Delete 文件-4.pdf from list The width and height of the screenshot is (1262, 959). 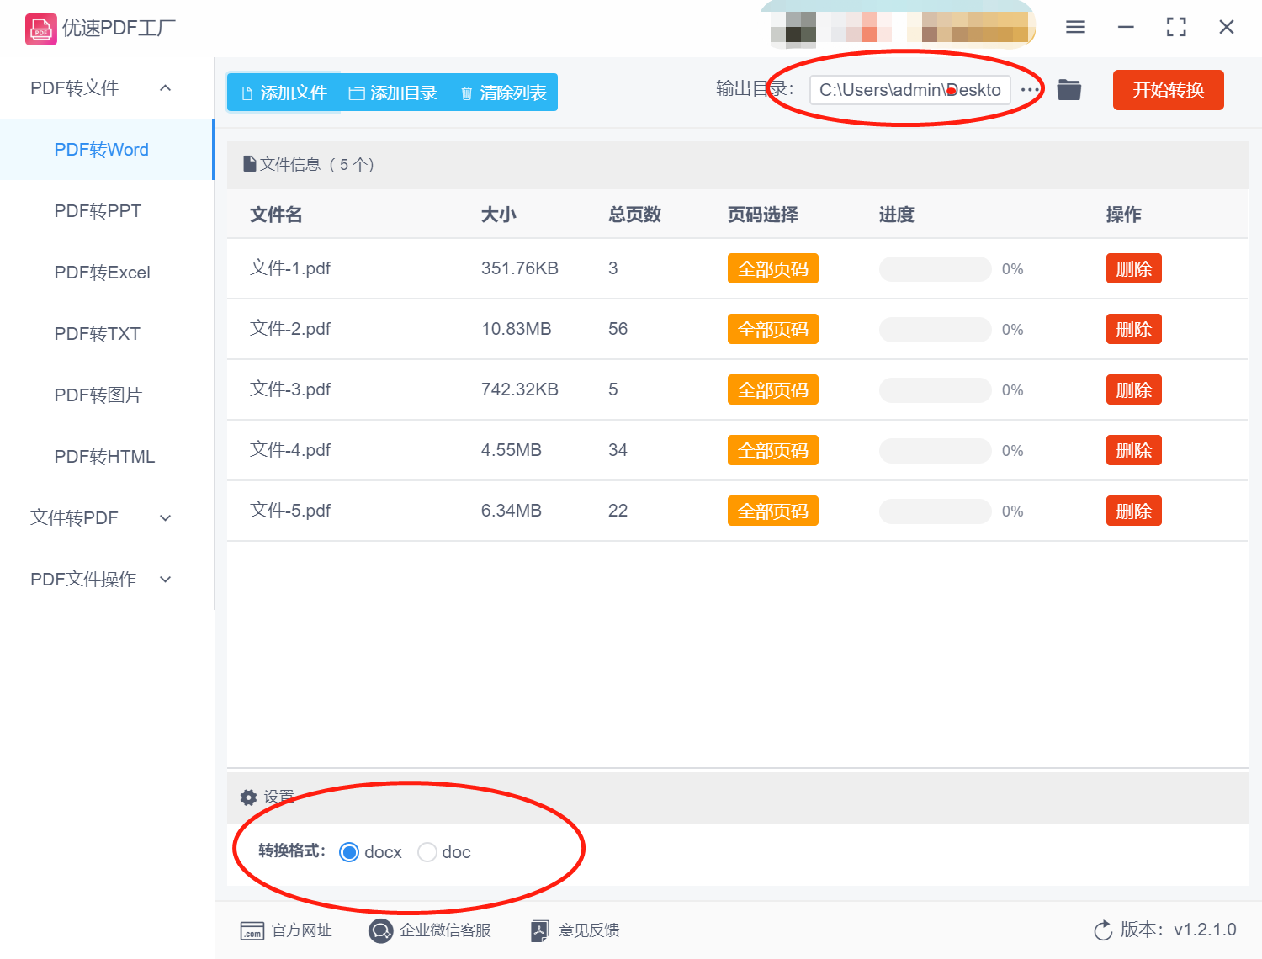(1133, 451)
